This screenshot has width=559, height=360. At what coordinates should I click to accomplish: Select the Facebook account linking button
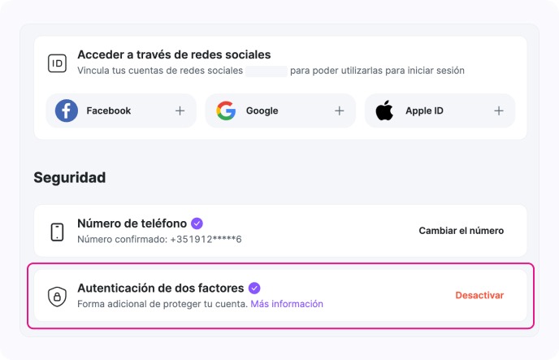[121, 111]
